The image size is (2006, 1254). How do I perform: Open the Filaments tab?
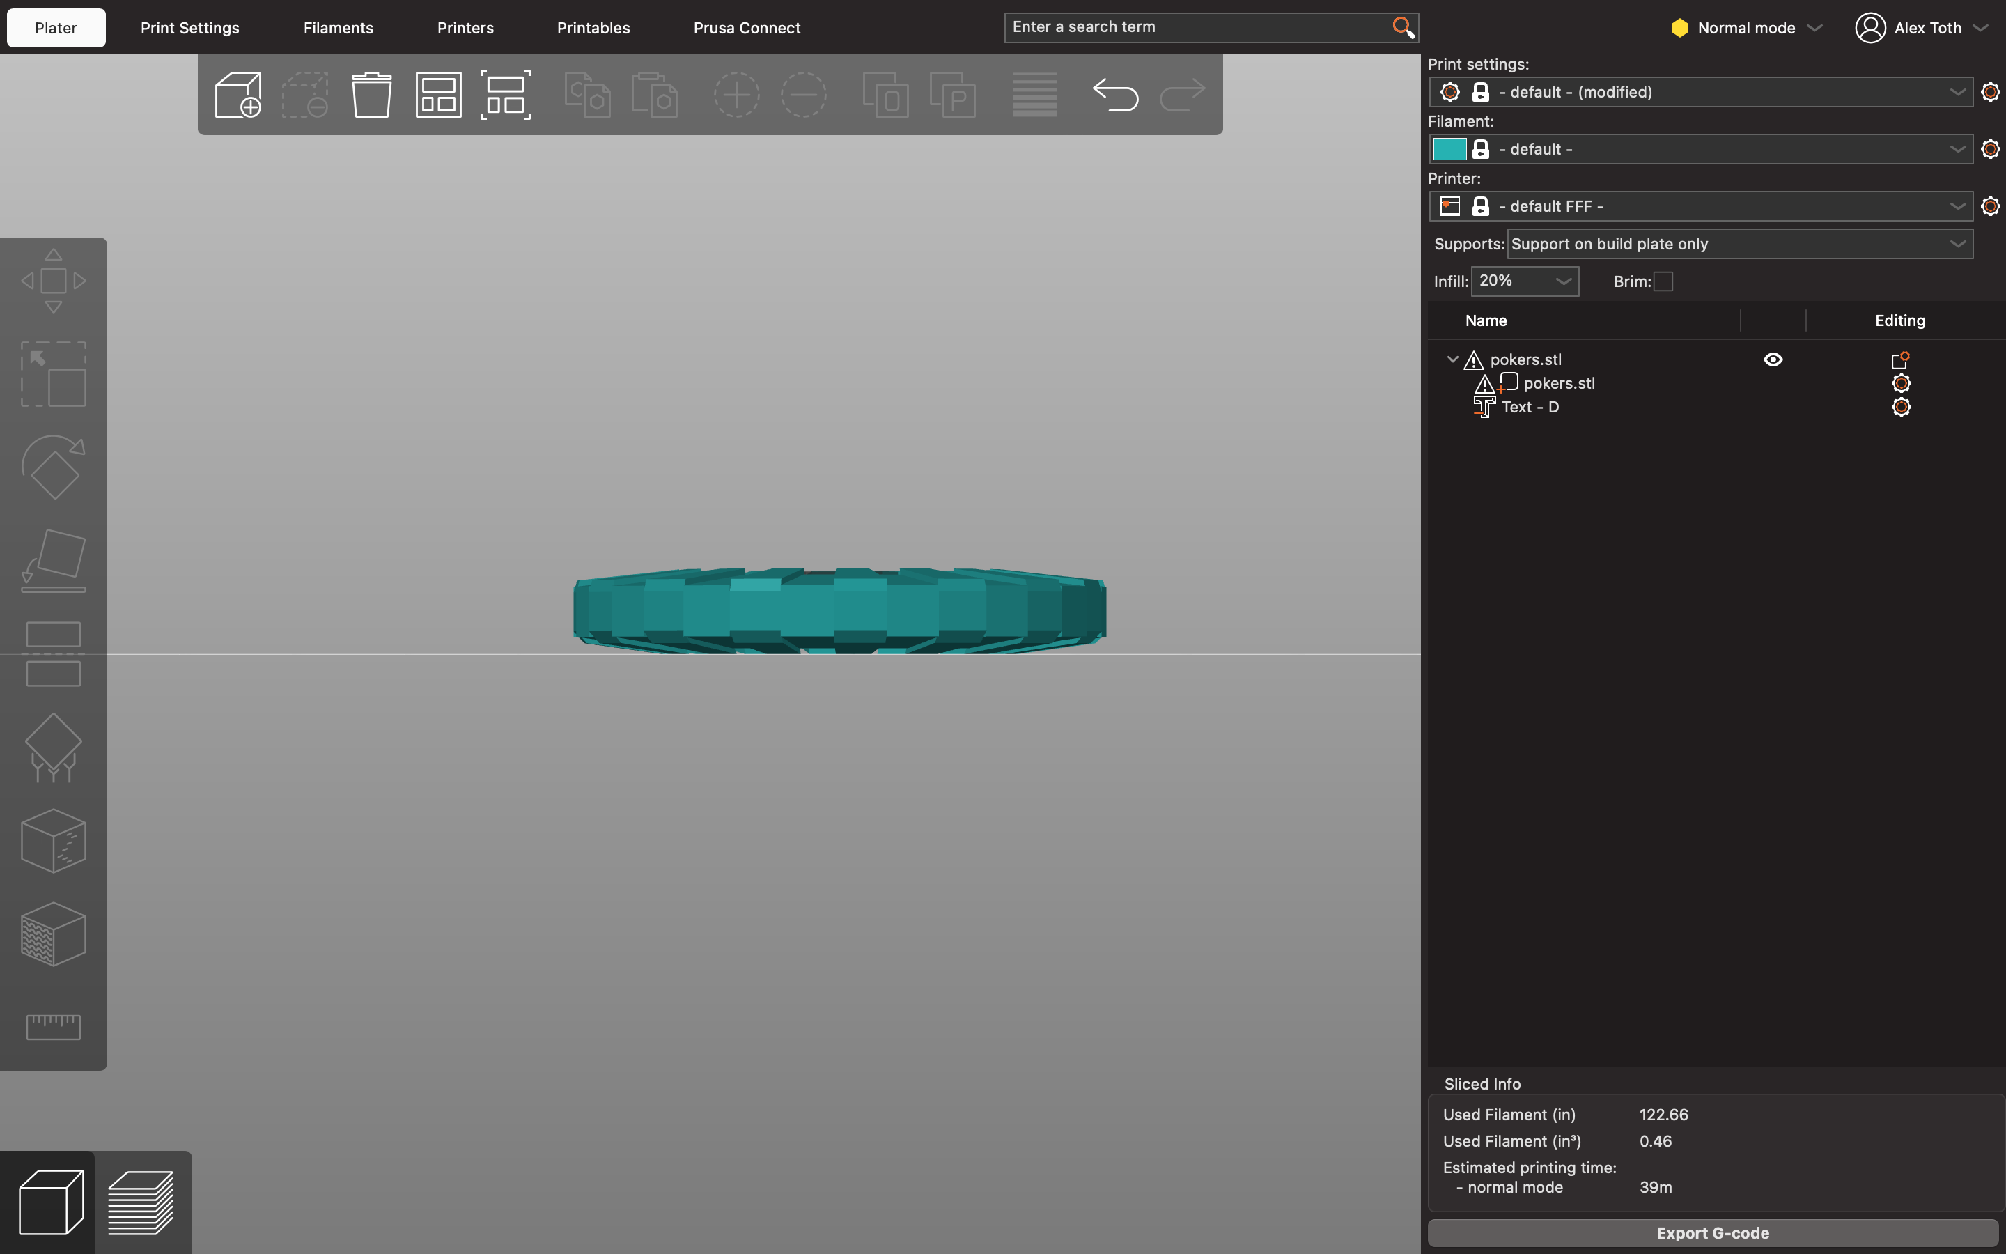coord(339,27)
